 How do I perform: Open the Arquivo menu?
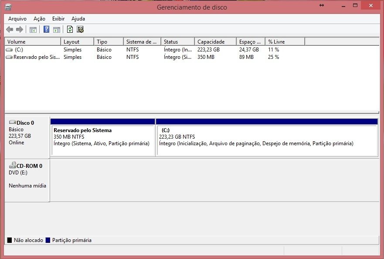pos(17,19)
